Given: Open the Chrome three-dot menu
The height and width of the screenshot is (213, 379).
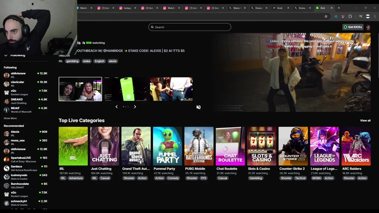Looking at the screenshot, I should (375, 17).
